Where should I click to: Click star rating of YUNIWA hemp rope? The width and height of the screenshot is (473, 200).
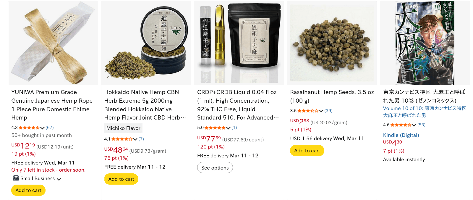[x=29, y=128]
